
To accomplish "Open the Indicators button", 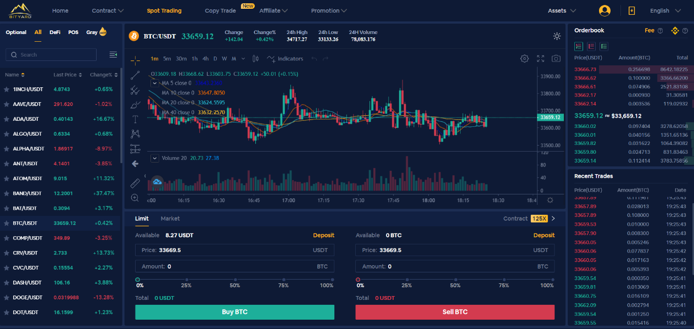I will 285,59.
